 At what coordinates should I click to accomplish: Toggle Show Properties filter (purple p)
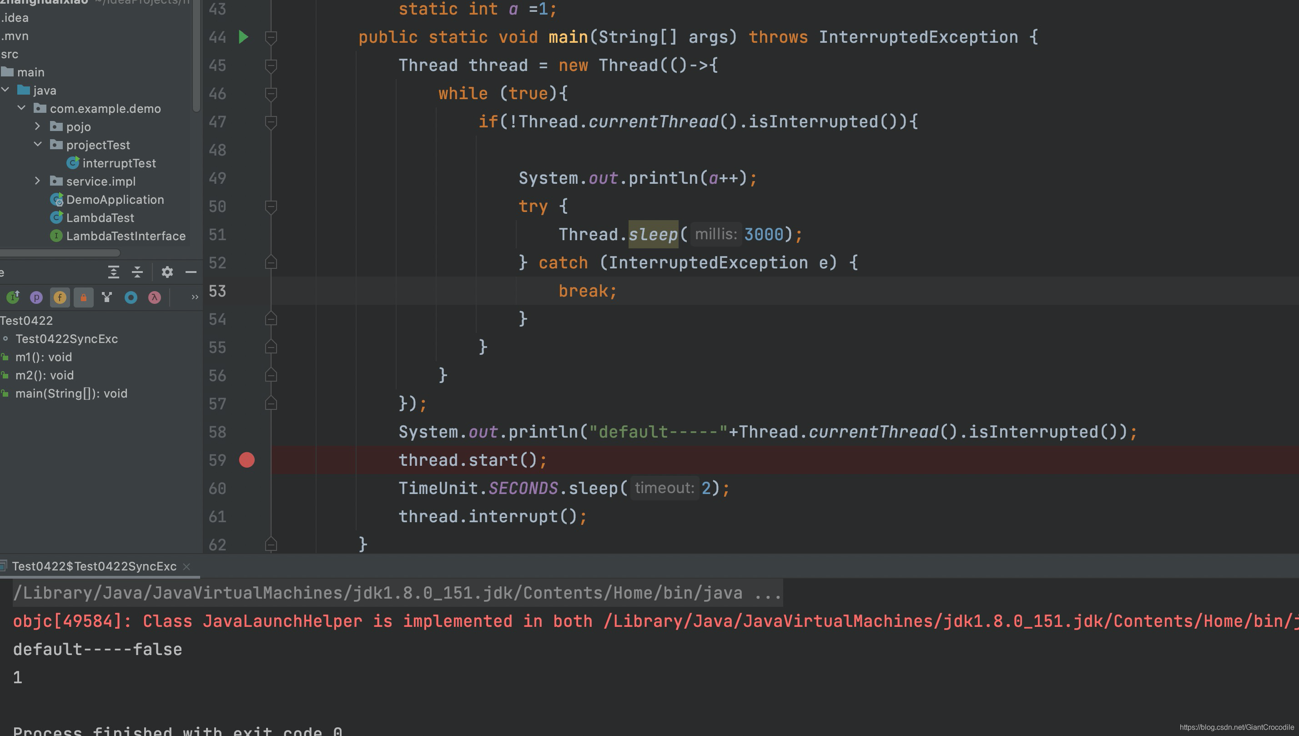tap(36, 297)
